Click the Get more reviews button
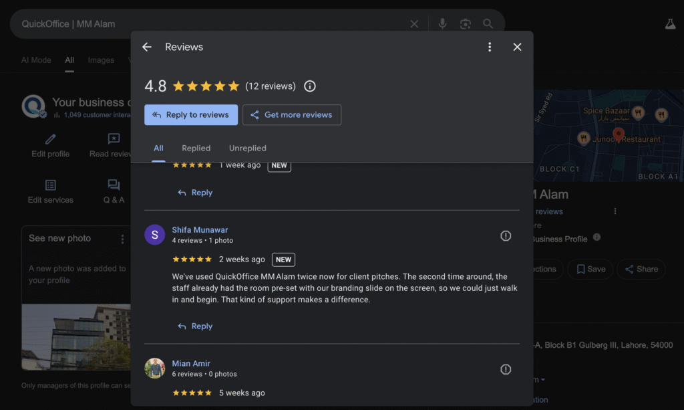Image resolution: width=684 pixels, height=410 pixels. [292, 114]
